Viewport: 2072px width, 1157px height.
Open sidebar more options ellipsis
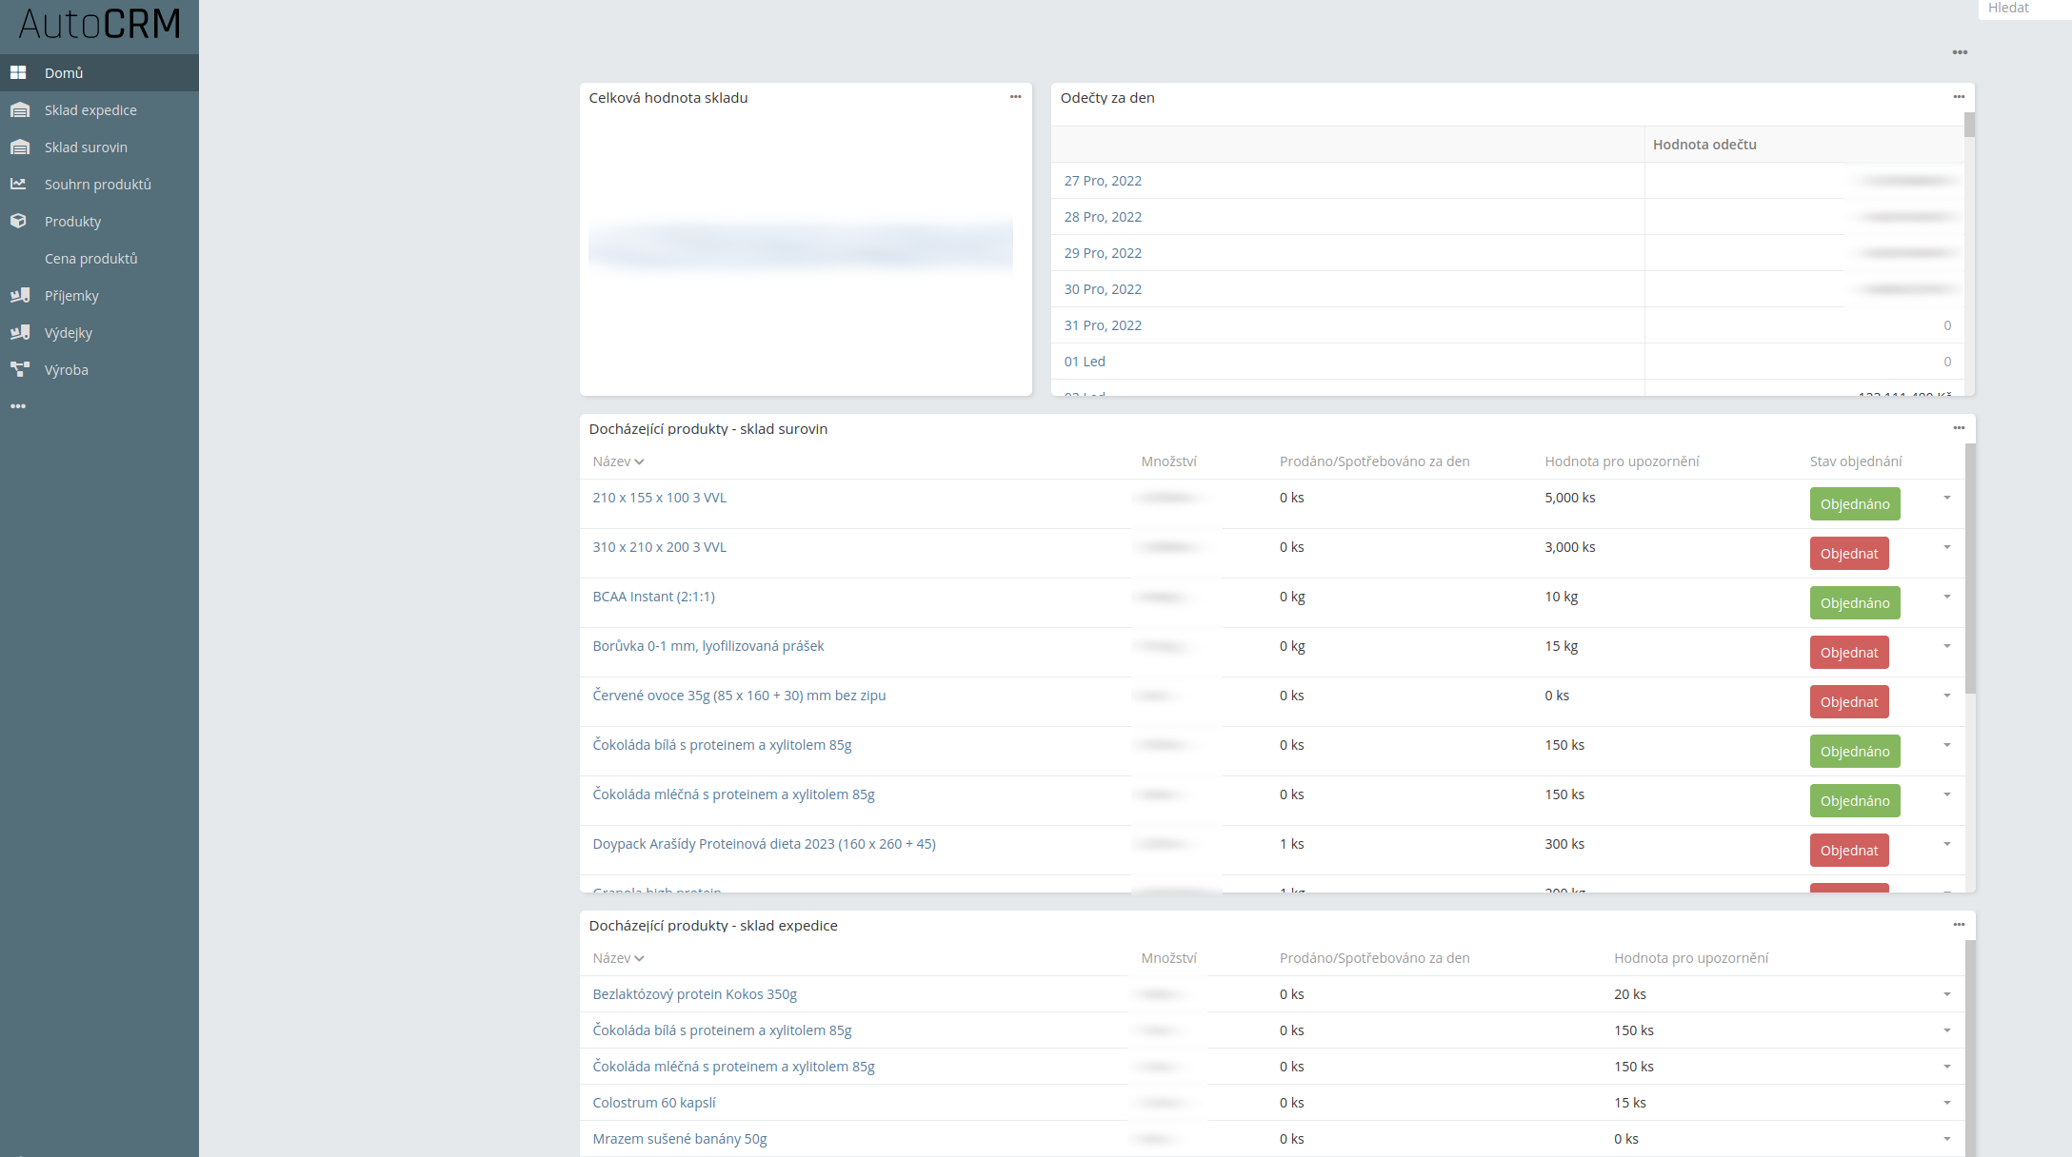click(x=18, y=406)
